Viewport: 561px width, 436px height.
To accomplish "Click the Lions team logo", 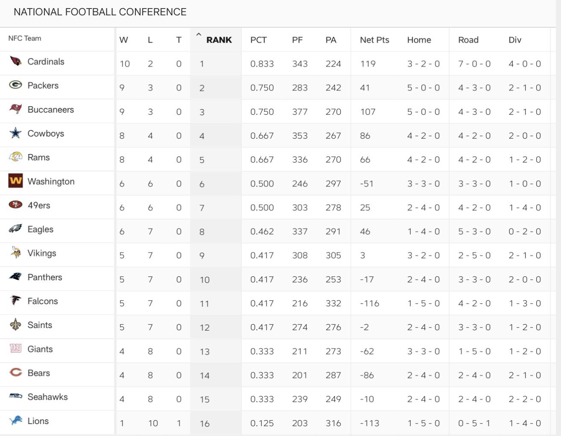I will 16,421.
